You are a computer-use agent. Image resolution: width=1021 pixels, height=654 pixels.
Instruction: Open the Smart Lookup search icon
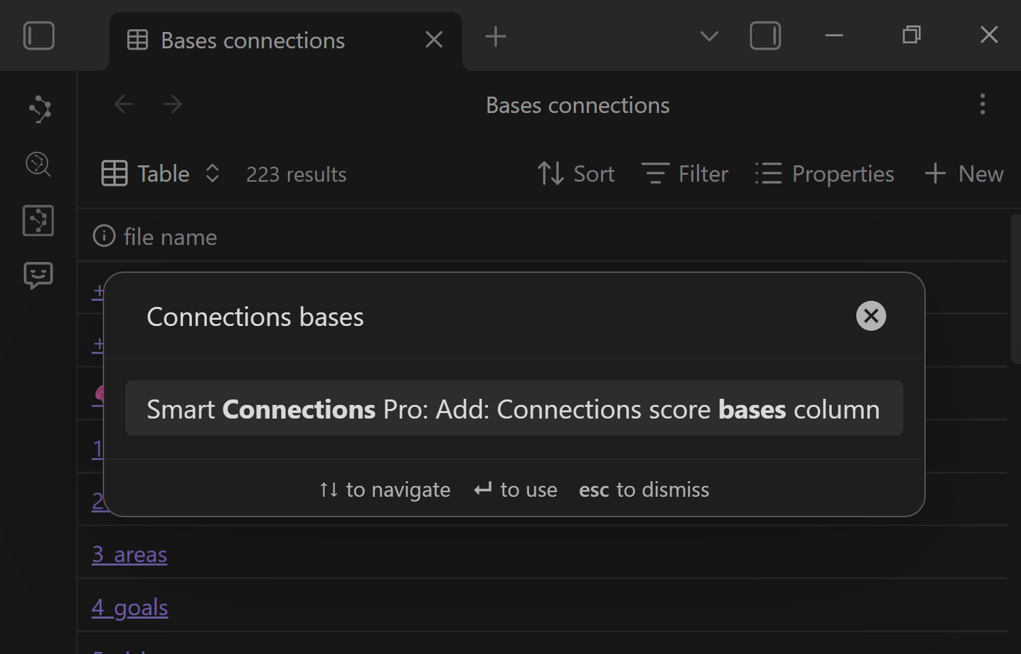[x=39, y=164]
